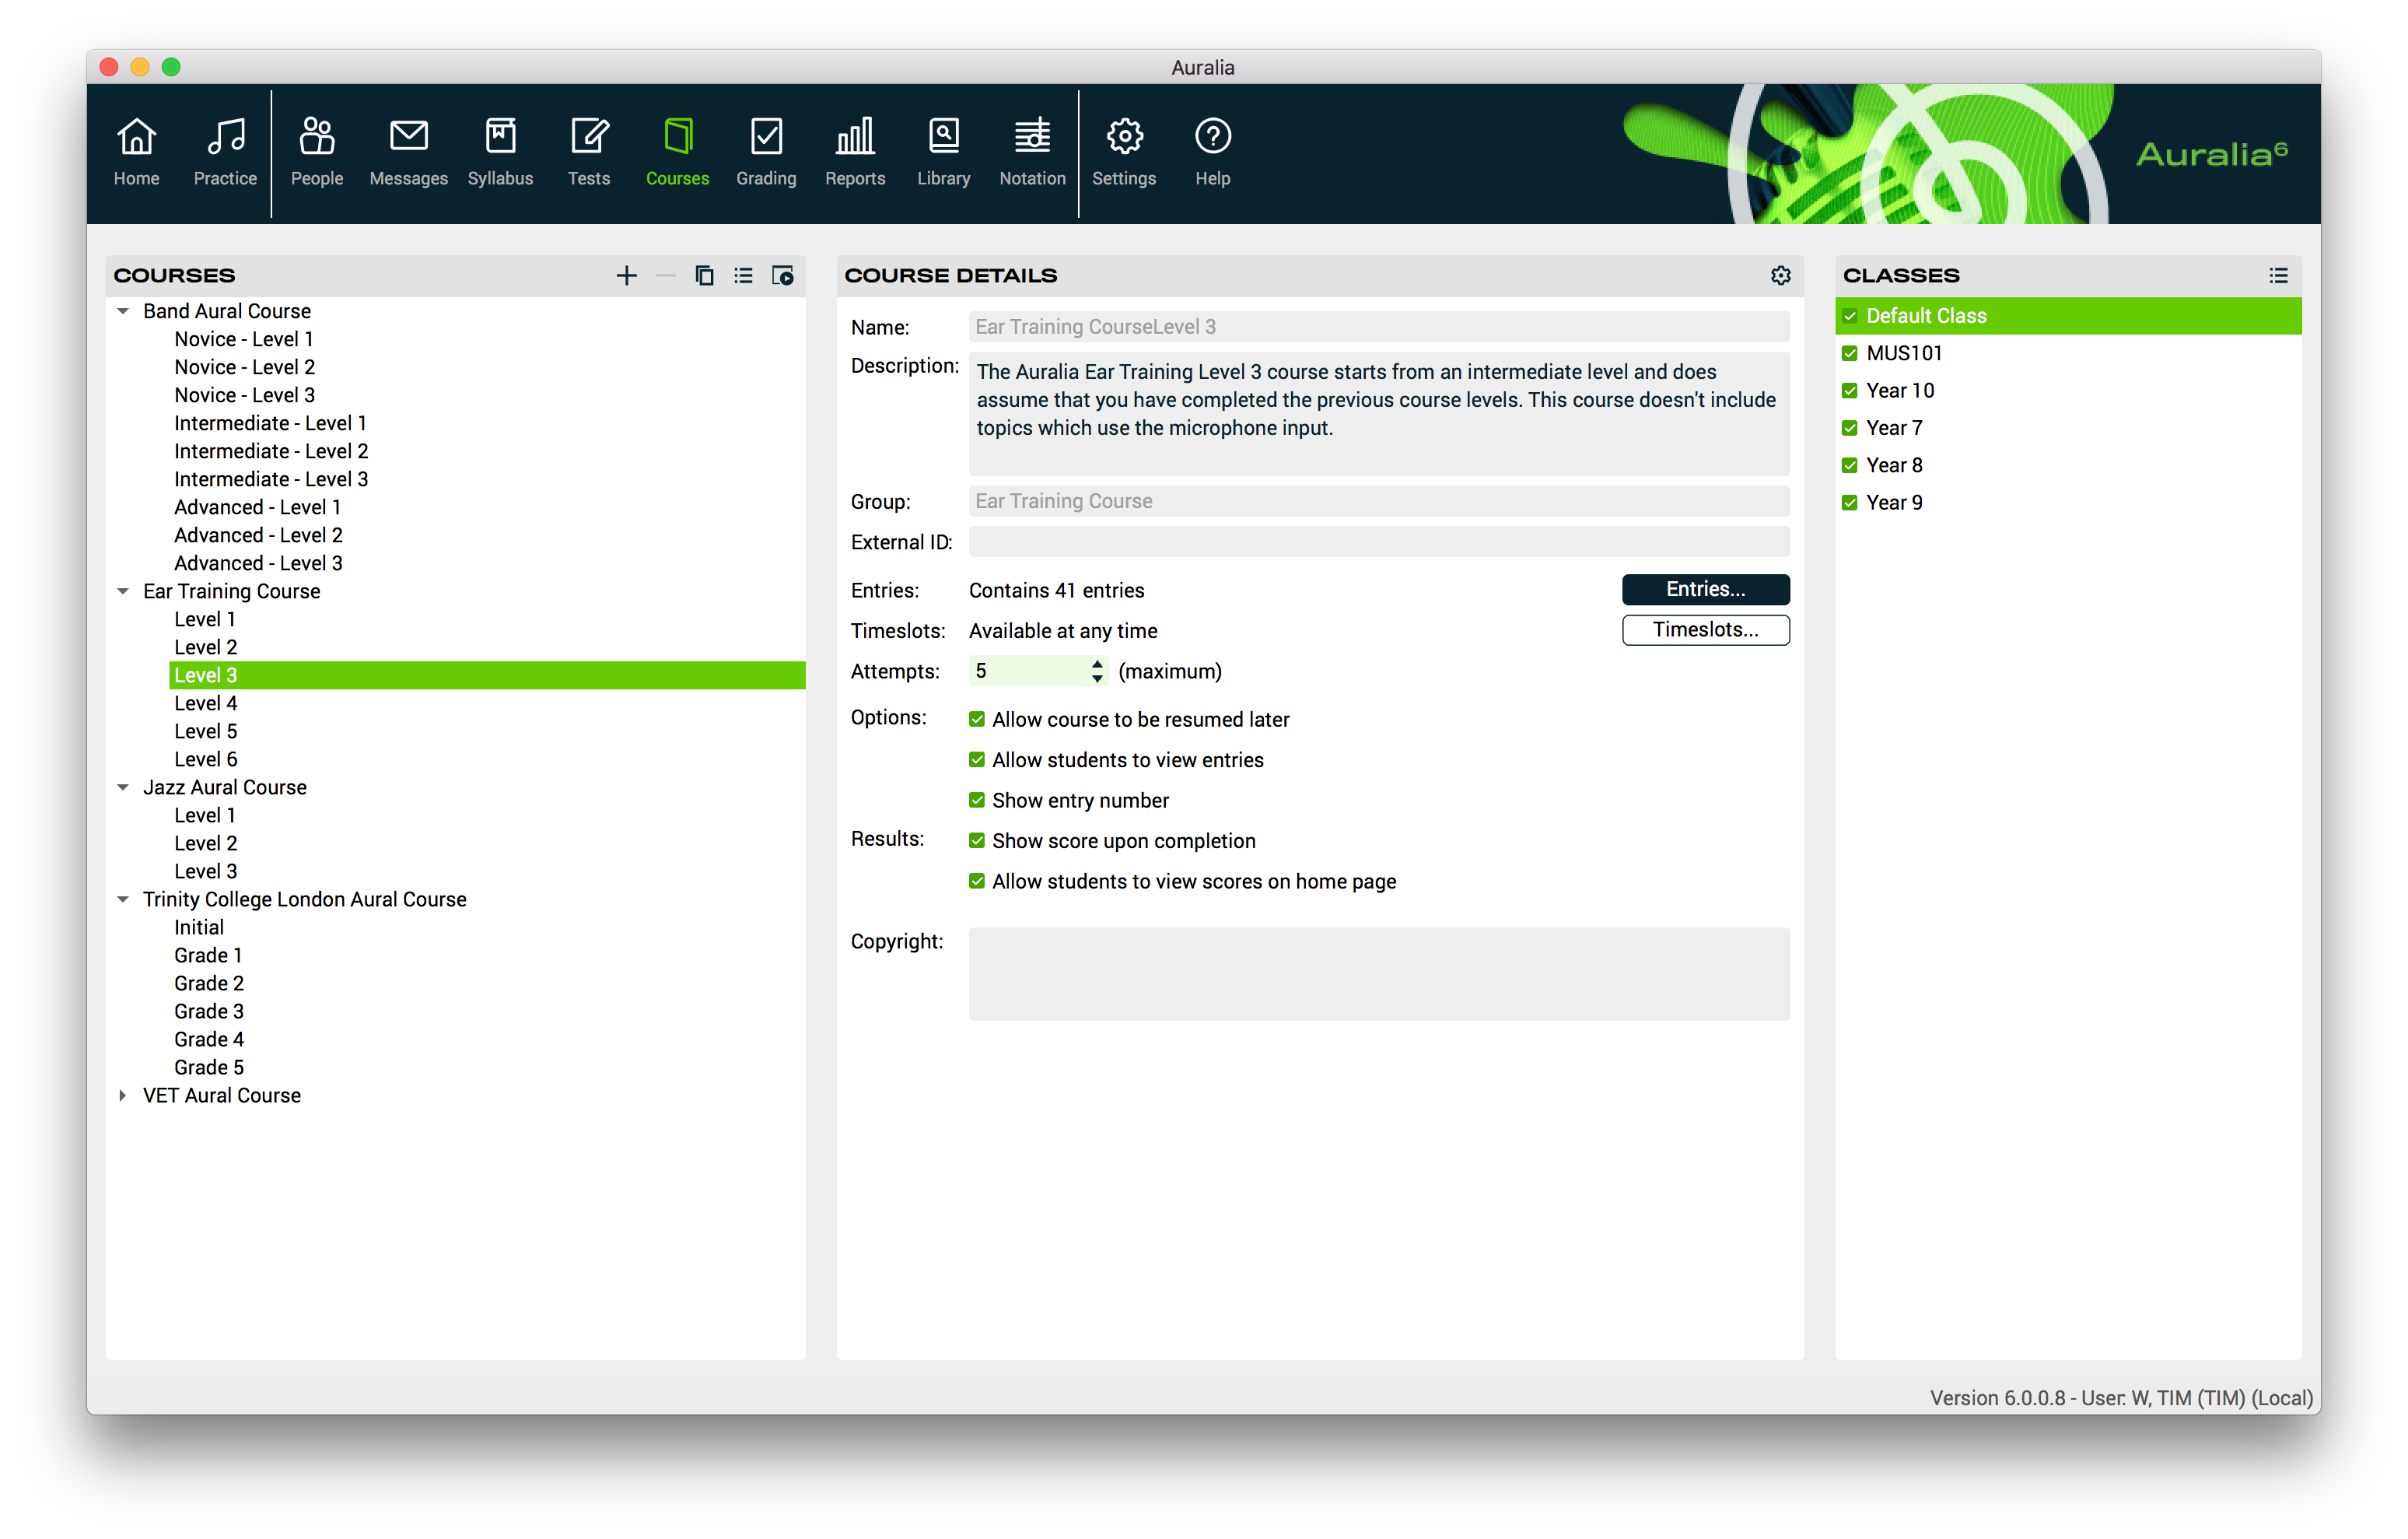Click the Timeslots... button
The height and width of the screenshot is (1539, 2408).
click(1705, 629)
